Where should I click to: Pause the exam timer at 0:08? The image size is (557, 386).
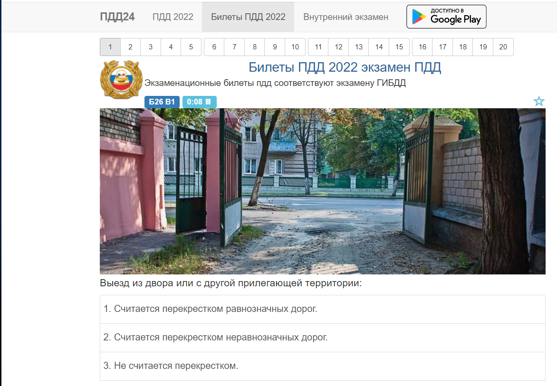coord(199,102)
